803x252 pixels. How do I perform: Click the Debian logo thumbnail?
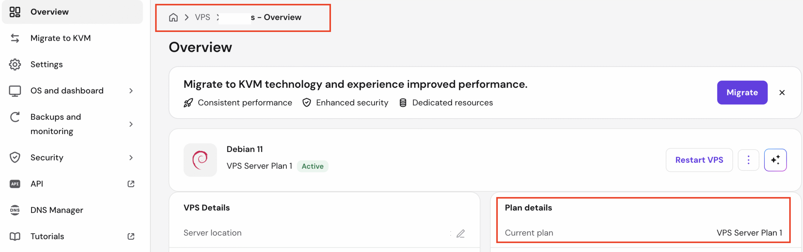200,160
